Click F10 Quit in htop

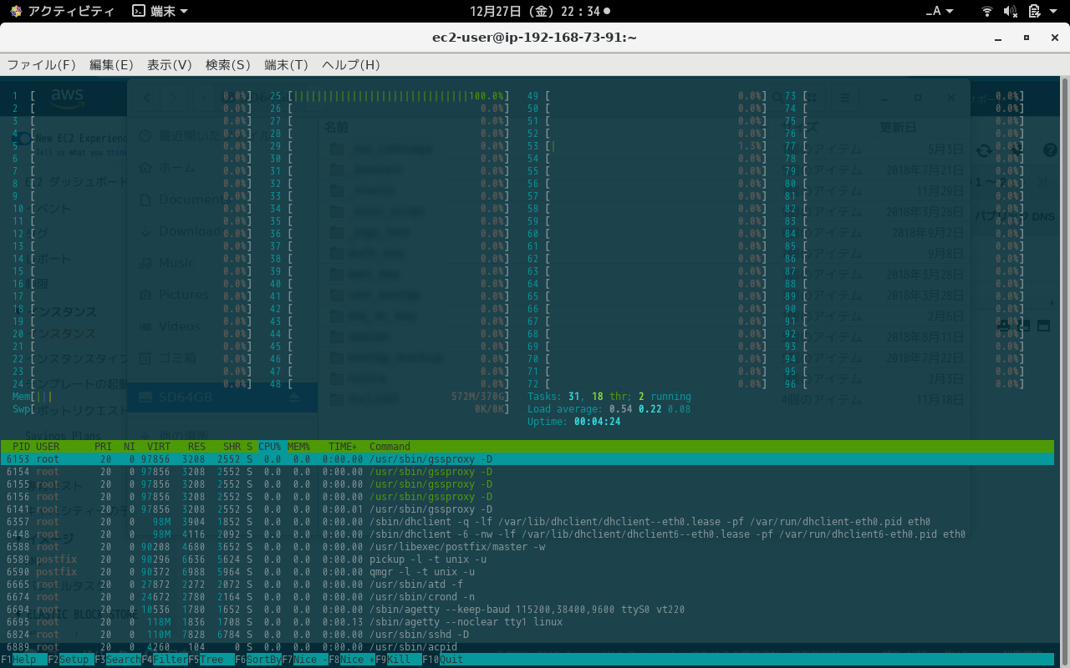point(443,660)
